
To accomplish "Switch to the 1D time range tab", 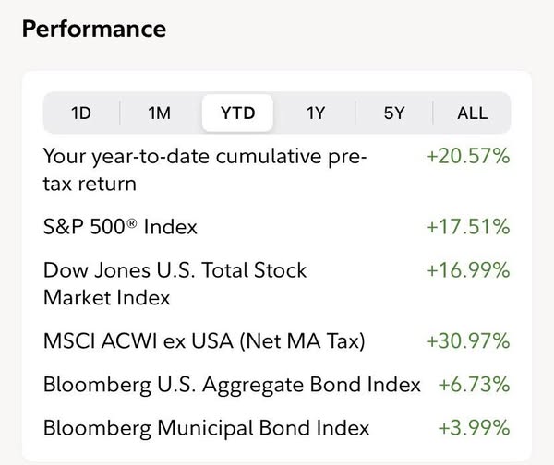I will [x=81, y=113].
